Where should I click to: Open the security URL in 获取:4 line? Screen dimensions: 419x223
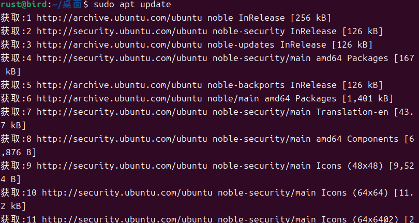point(122,58)
